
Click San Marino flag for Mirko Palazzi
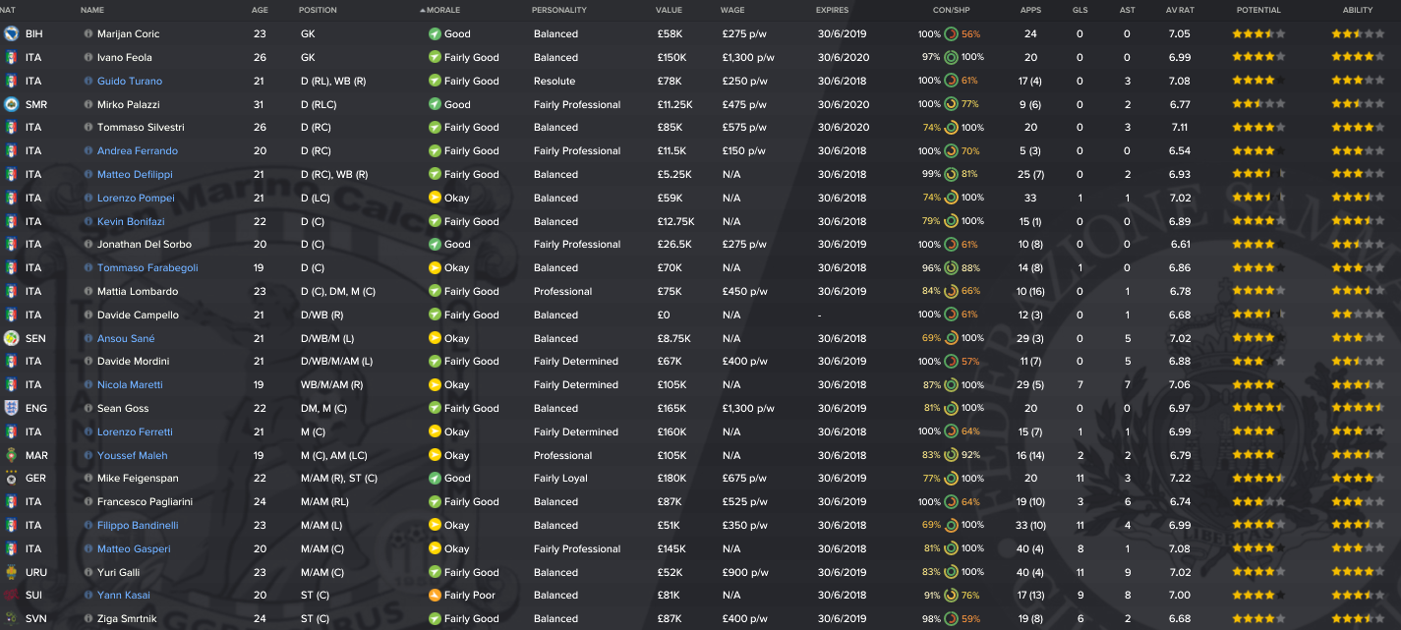click(11, 104)
